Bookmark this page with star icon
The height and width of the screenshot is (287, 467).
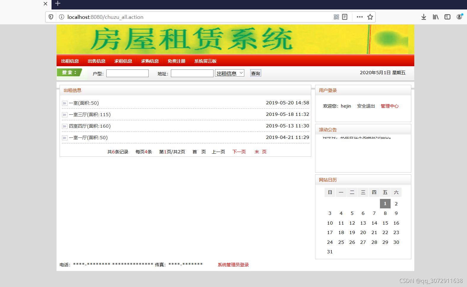coord(370,17)
